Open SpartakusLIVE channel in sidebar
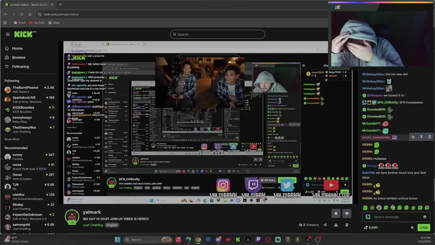 pyautogui.click(x=29, y=99)
